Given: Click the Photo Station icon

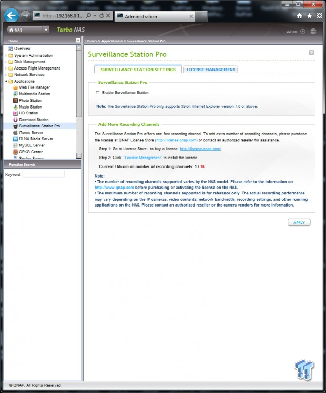Looking at the screenshot, I should [x=16, y=100].
